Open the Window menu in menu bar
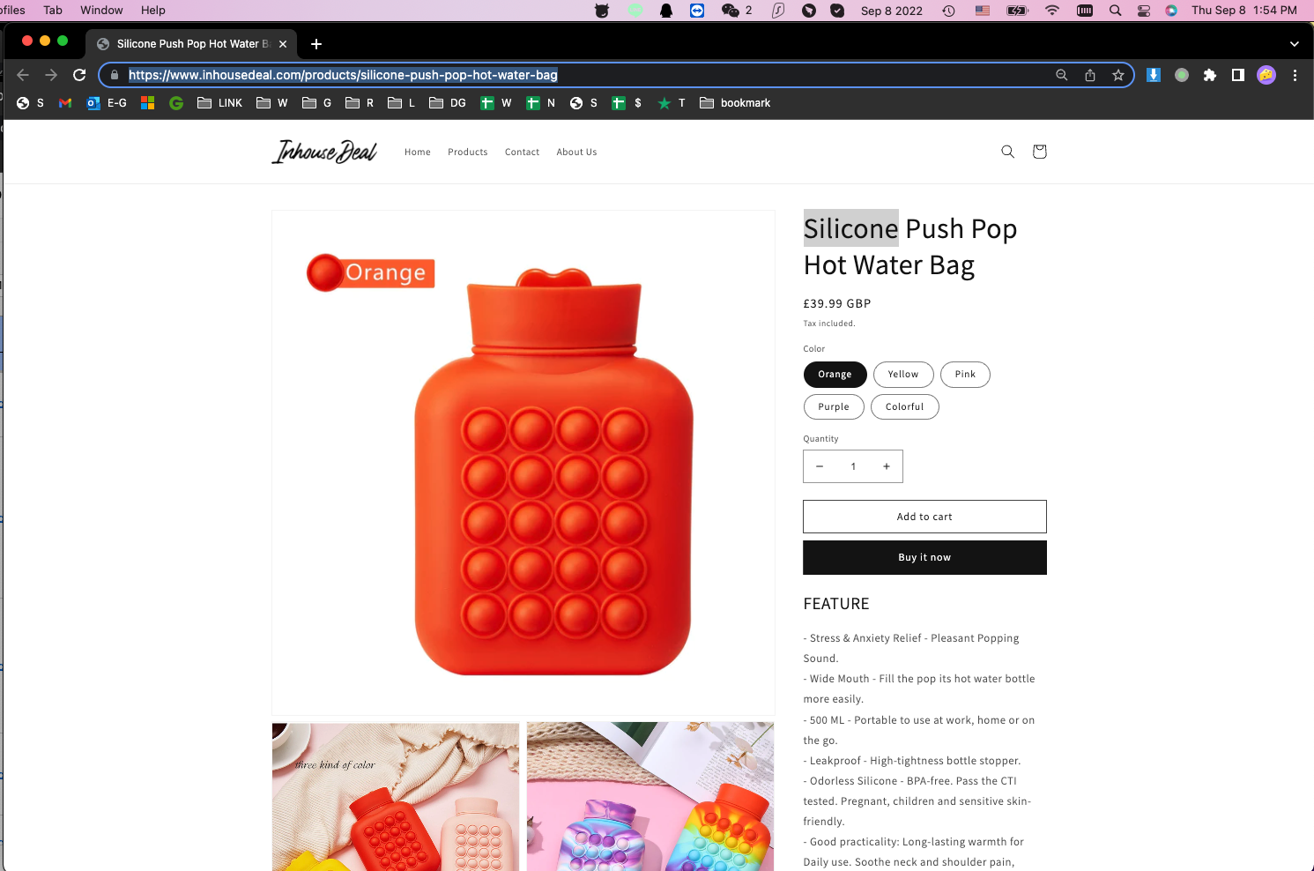 [101, 11]
